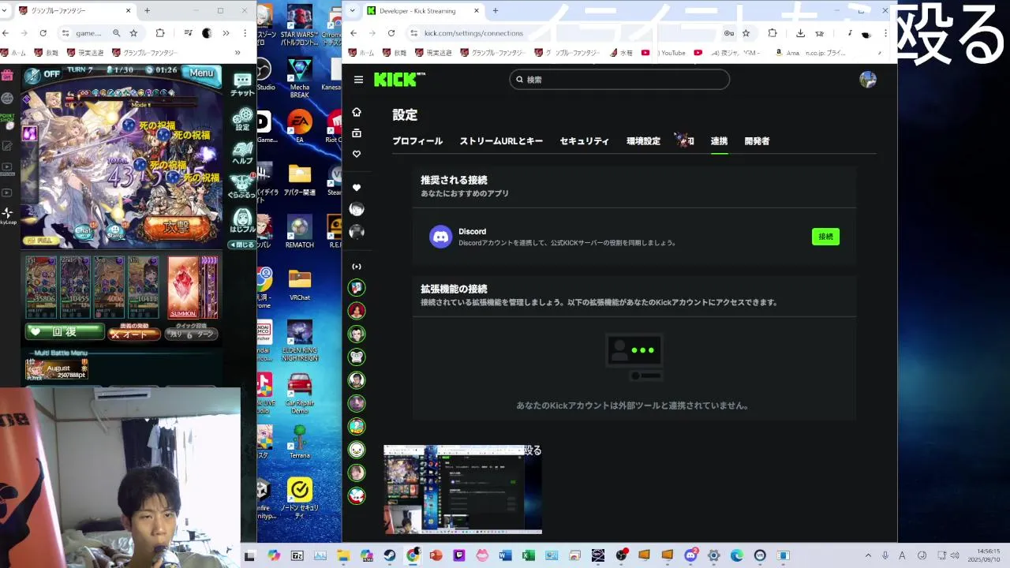Open the Chat bubble in battle screen
The width and height of the screenshot is (1010, 568).
84,230
